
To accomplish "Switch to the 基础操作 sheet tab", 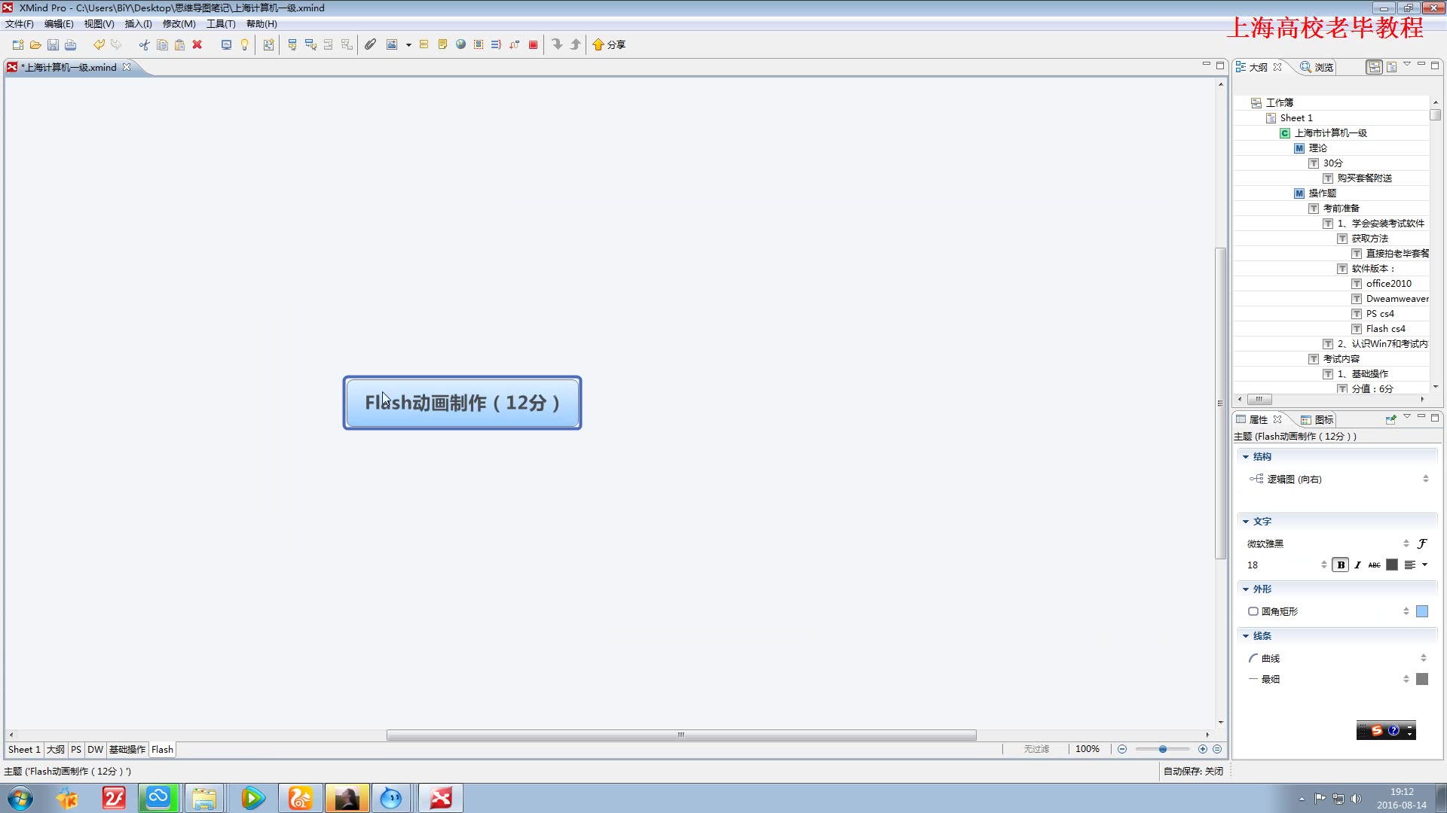I will click(x=127, y=750).
